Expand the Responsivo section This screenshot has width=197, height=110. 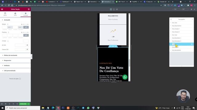click(x=15, y=61)
